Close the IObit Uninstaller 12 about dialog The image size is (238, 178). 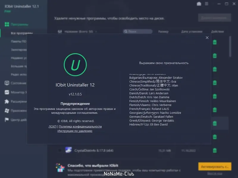(207, 38)
